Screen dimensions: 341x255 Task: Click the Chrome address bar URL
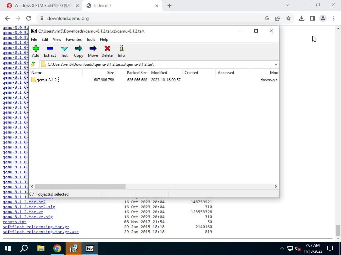point(68,19)
